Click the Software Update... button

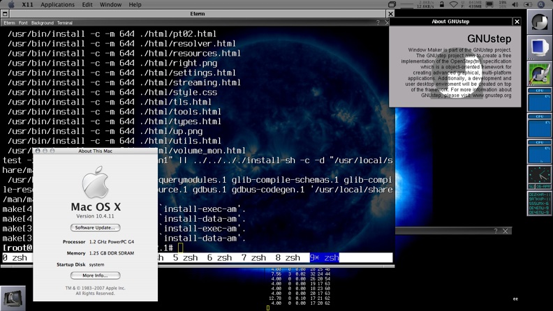coord(95,227)
